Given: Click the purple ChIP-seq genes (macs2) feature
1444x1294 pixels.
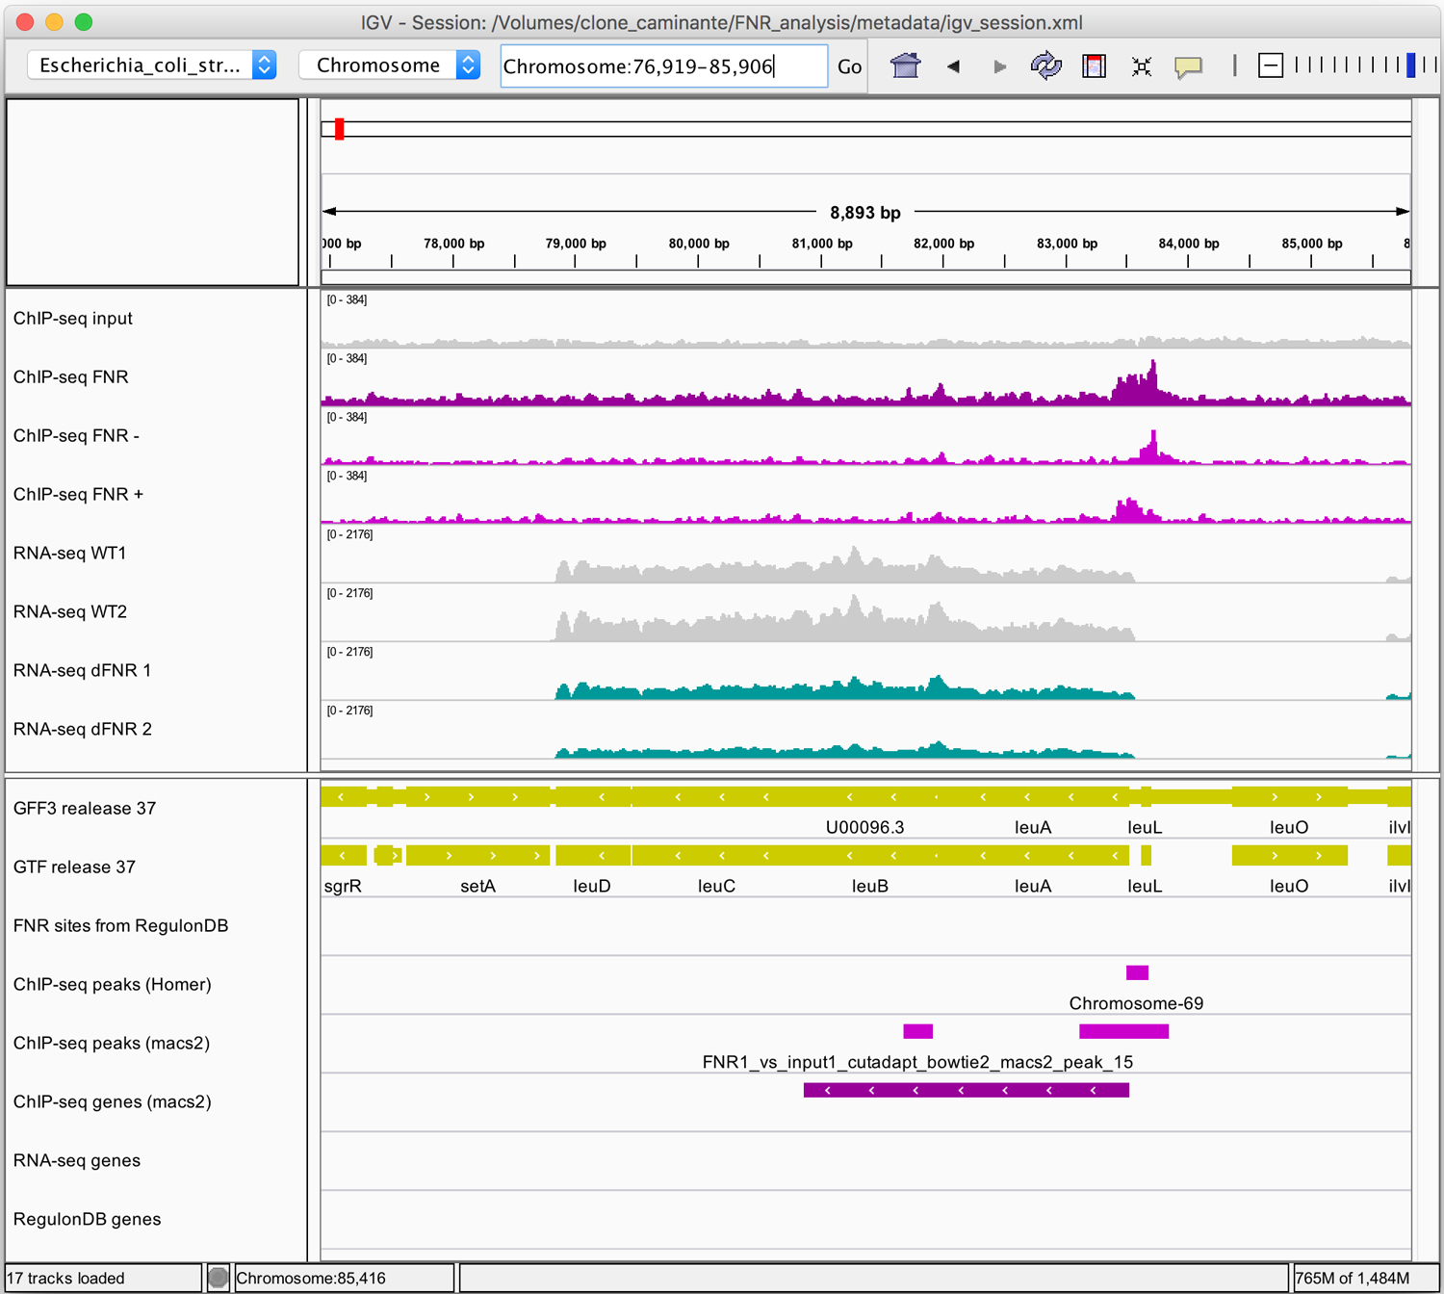Looking at the screenshot, I should click(x=966, y=1090).
